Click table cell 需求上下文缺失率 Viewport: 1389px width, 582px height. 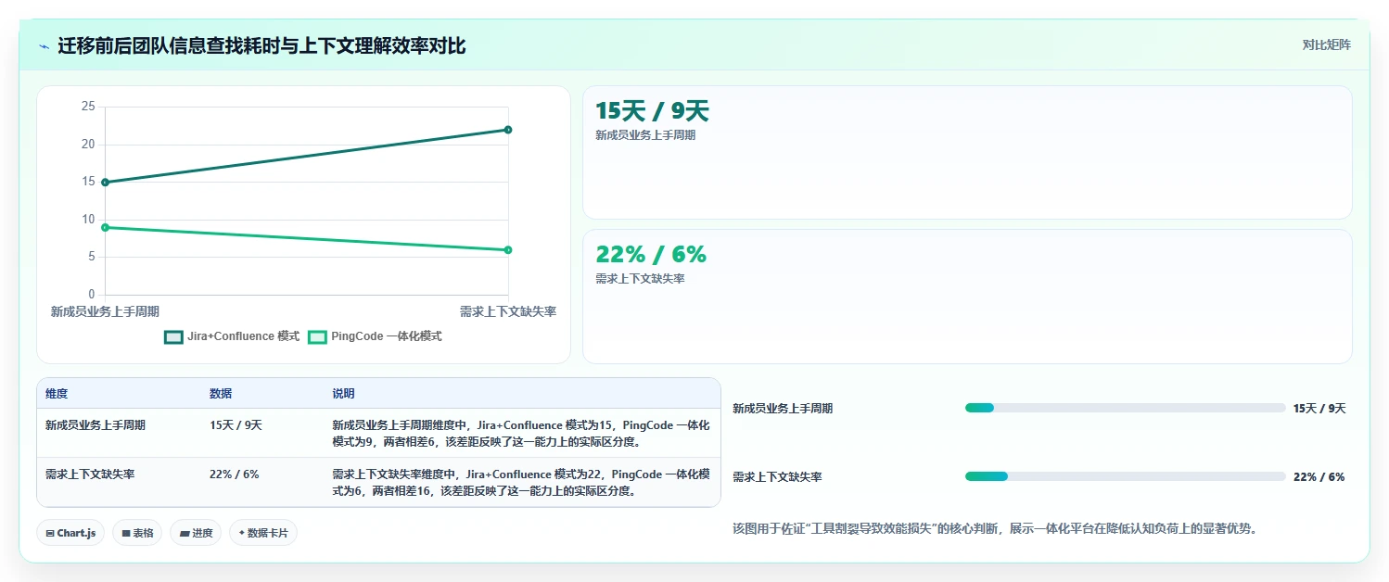[x=90, y=474]
